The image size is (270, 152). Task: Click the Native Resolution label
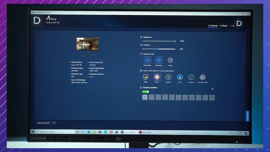point(97,68)
